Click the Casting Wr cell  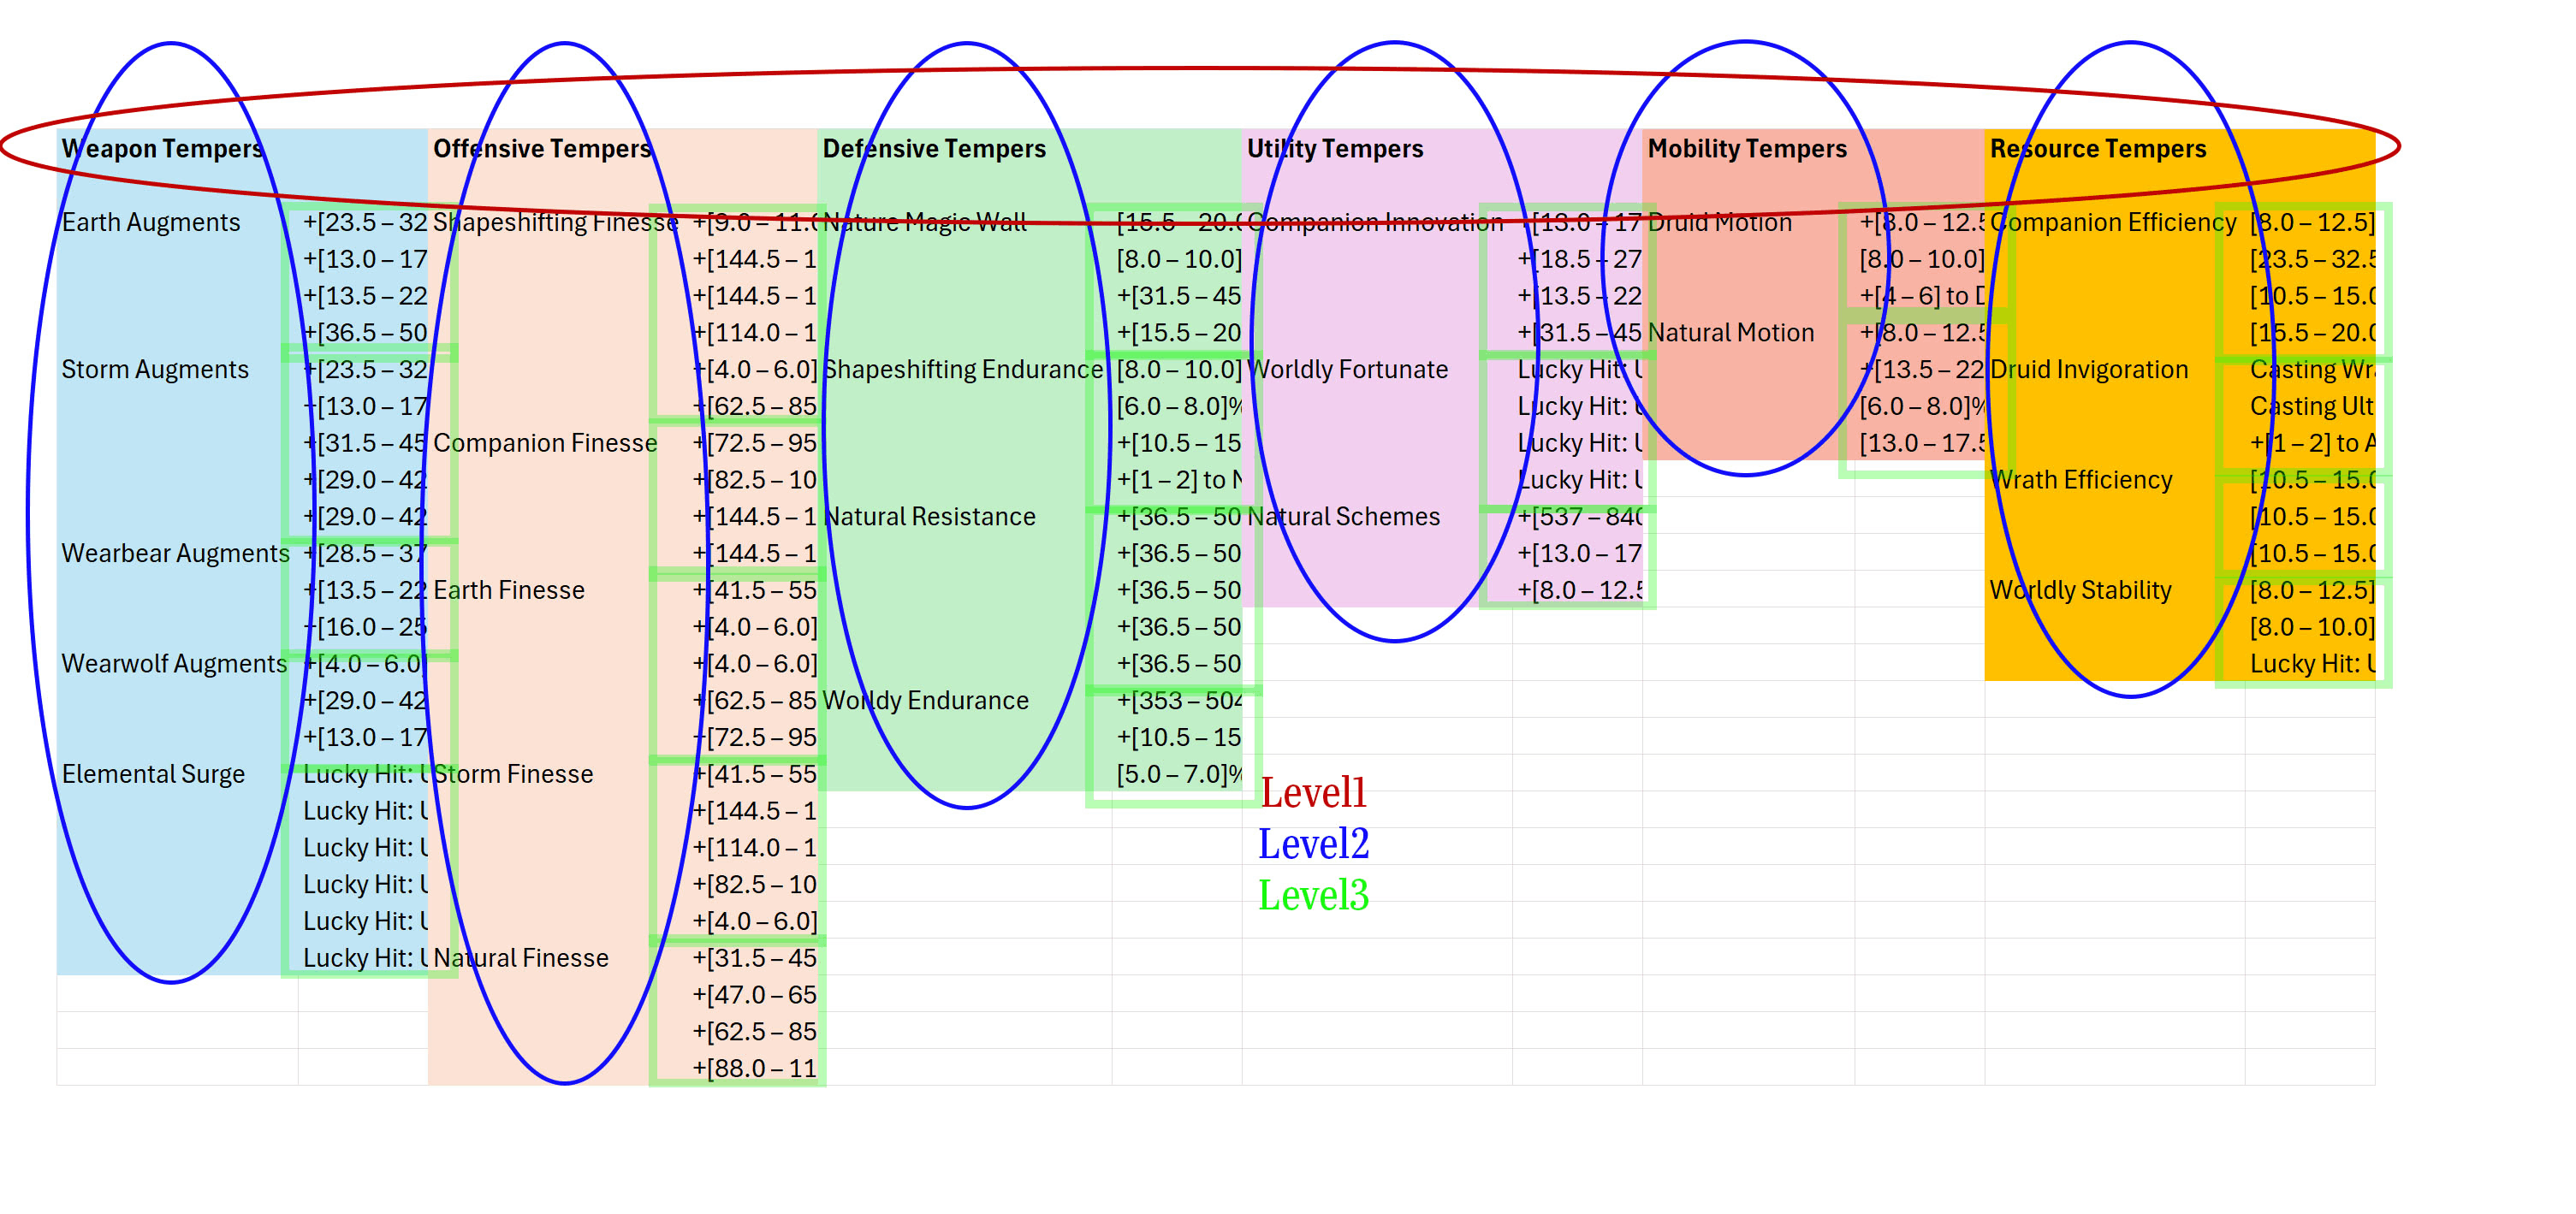click(x=2310, y=369)
